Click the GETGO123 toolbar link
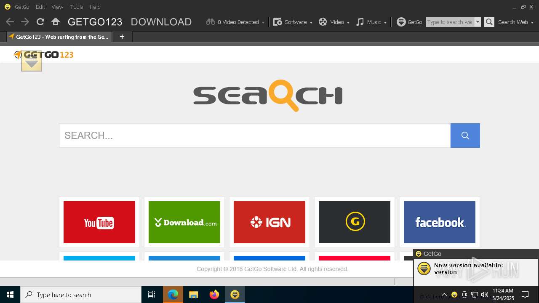The image size is (539, 303). pyautogui.click(x=95, y=22)
